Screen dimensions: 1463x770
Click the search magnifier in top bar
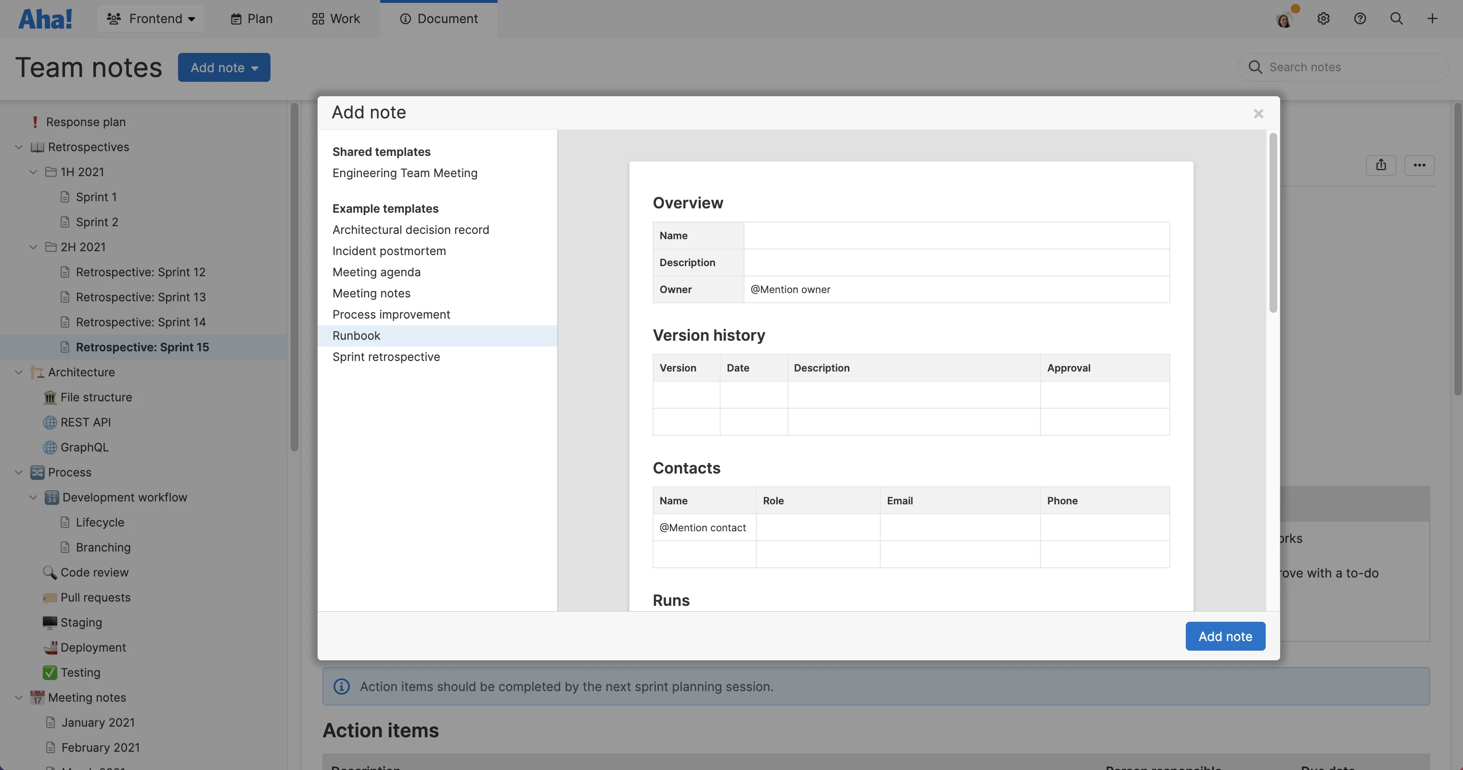coord(1396,19)
